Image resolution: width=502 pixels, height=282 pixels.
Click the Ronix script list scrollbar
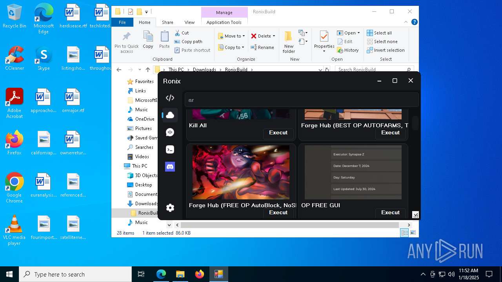[415, 123]
